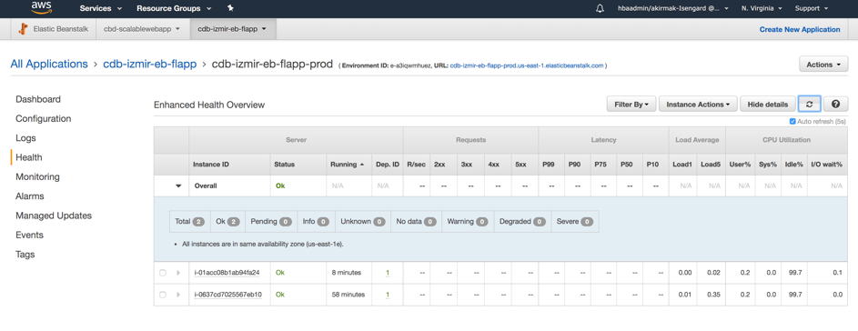
Task: Toggle the Auto refresh checkbox
Action: [792, 121]
